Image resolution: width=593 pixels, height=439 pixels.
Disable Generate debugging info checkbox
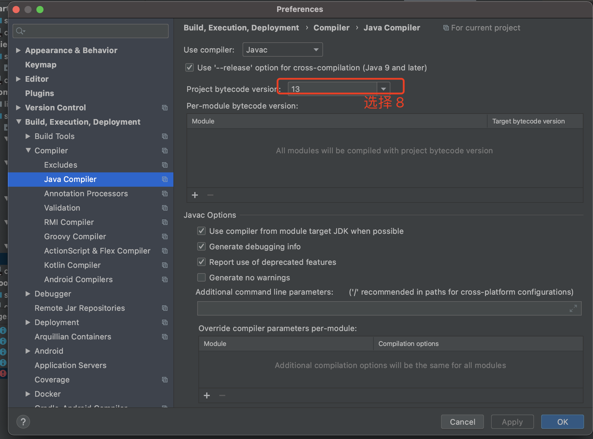click(x=201, y=247)
